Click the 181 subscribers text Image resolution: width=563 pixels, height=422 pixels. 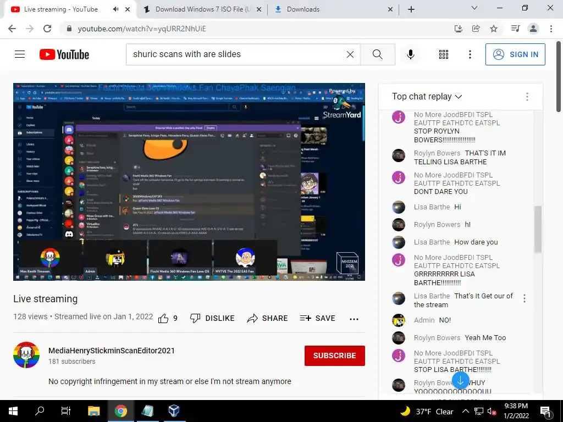coord(72,362)
